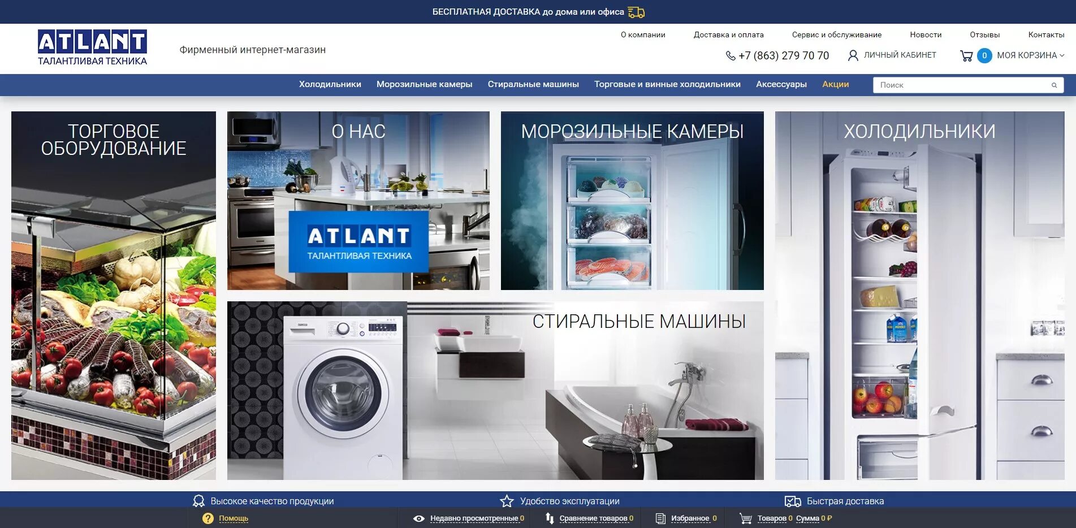
Task: Go to the Новости page
Action: (926, 34)
